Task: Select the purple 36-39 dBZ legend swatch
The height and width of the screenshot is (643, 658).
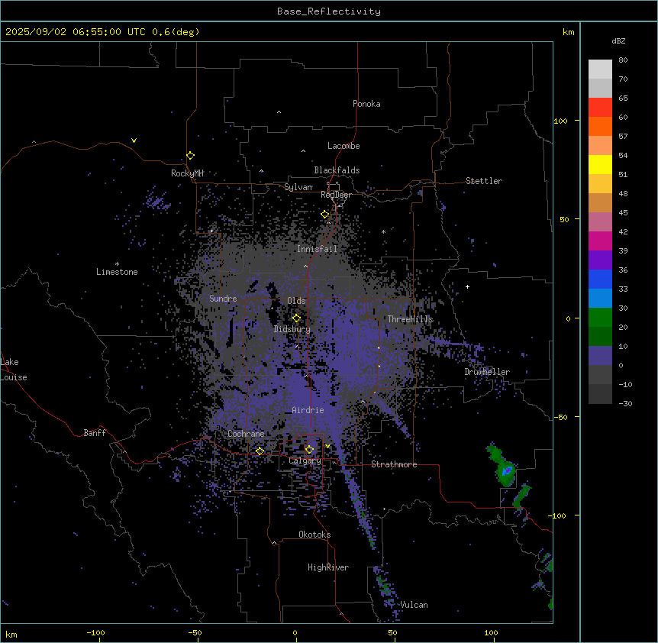Action: coord(600,260)
